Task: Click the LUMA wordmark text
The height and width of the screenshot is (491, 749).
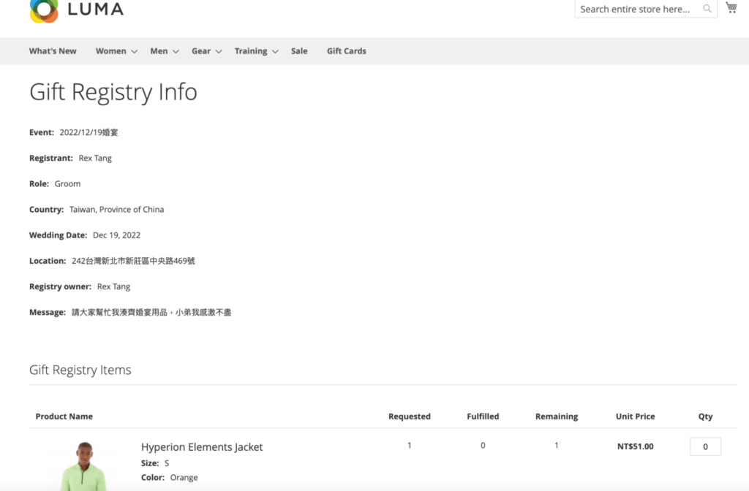Action: tap(95, 9)
